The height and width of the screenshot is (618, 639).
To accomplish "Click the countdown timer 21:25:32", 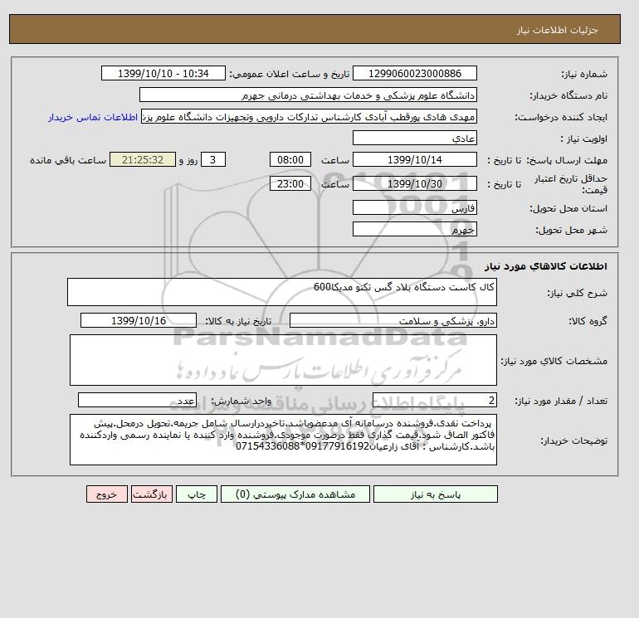I will tap(143, 160).
